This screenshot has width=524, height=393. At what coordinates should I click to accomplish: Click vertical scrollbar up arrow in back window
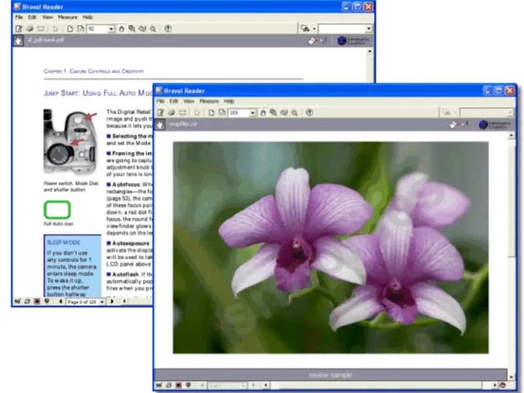369,52
